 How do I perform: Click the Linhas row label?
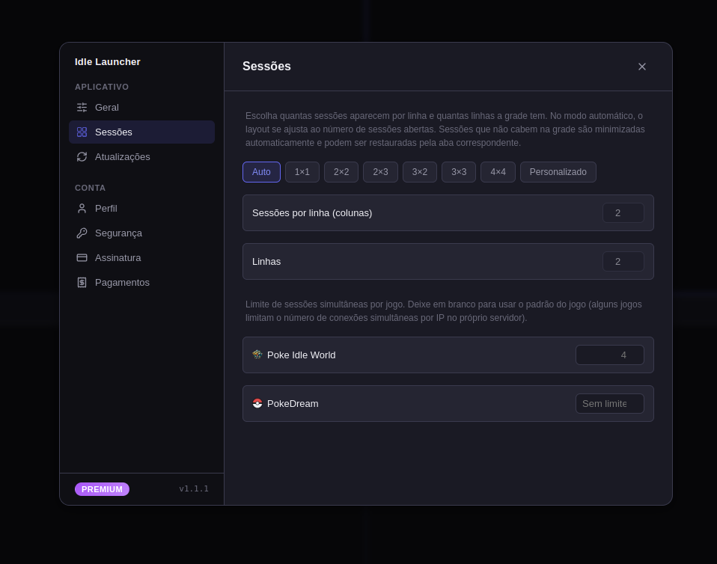(266, 262)
